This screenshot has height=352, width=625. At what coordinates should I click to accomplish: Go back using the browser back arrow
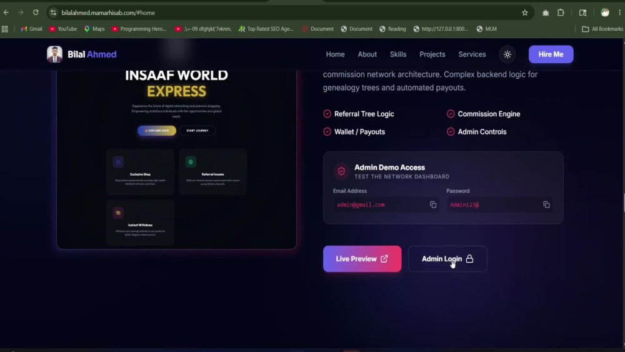6,13
